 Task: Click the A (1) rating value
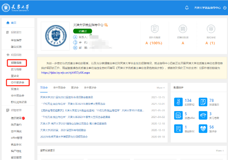click(x=210, y=43)
